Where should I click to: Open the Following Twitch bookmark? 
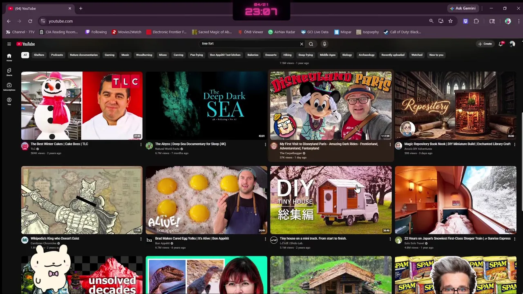pos(96,32)
